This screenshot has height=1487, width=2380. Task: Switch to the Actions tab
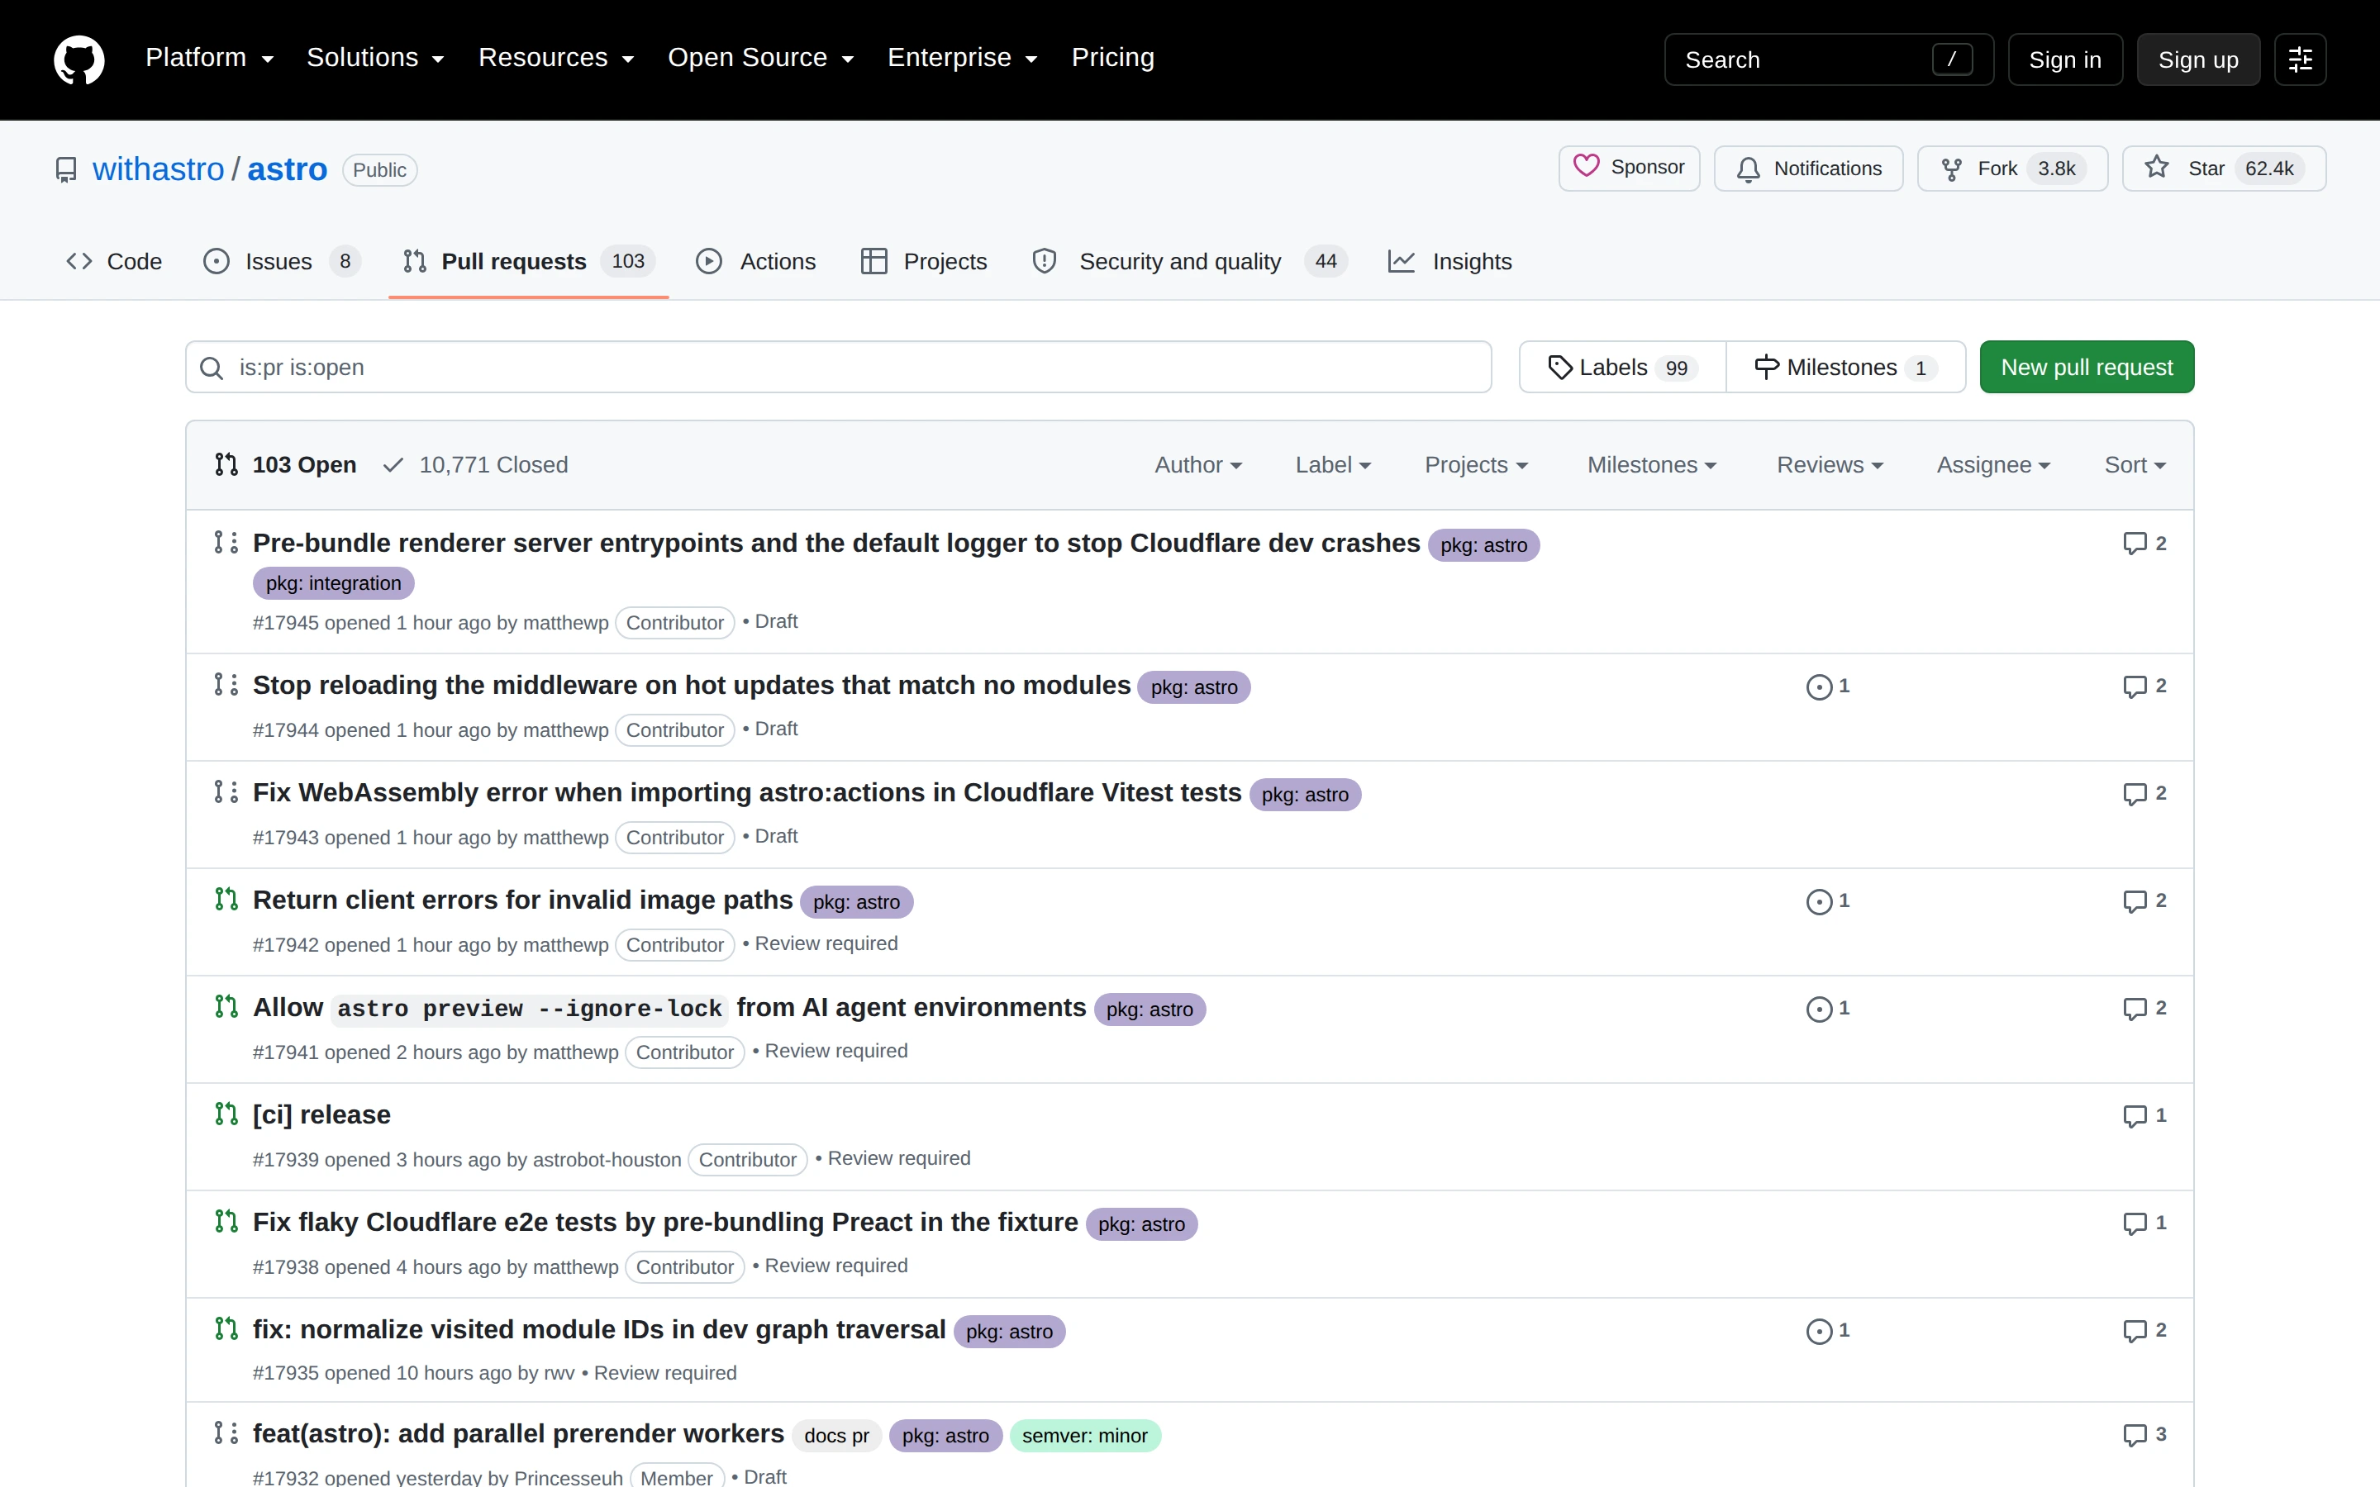[x=756, y=262]
